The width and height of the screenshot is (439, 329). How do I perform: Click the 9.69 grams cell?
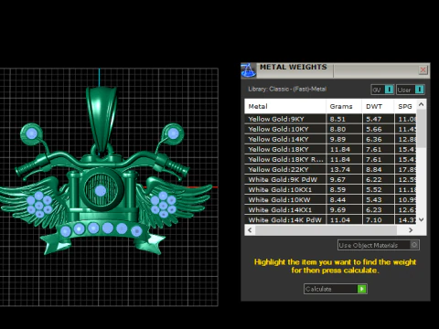click(x=344, y=209)
